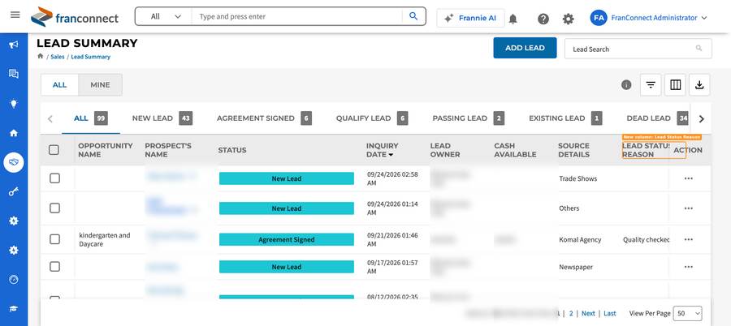The width and height of the screenshot is (731, 326).
Task: Open the handshake Sales sidebar icon
Action: pos(14,162)
